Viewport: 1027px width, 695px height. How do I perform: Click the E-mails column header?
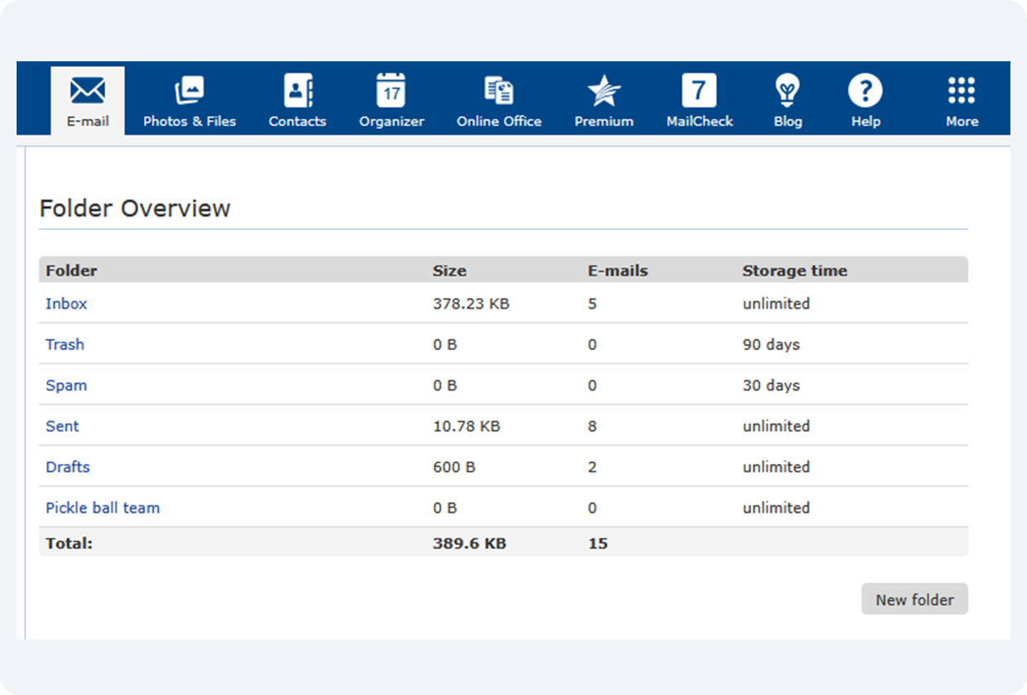tap(618, 271)
